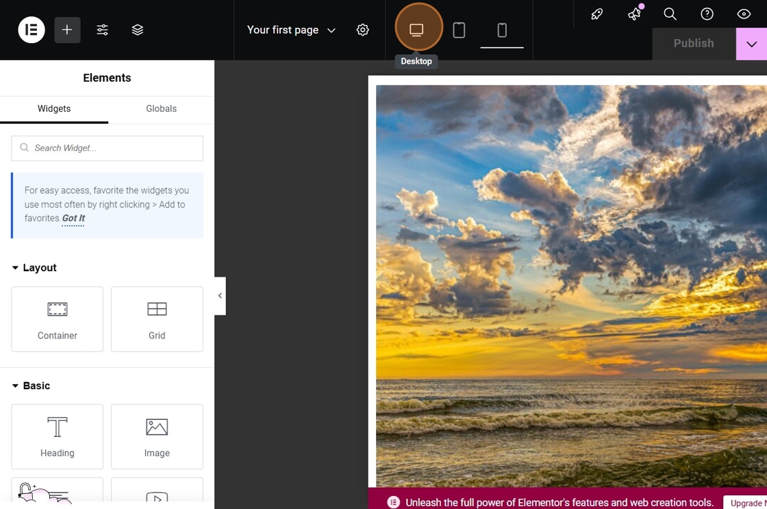The height and width of the screenshot is (509, 767).
Task: Select the Widgets tab
Action: coord(54,109)
